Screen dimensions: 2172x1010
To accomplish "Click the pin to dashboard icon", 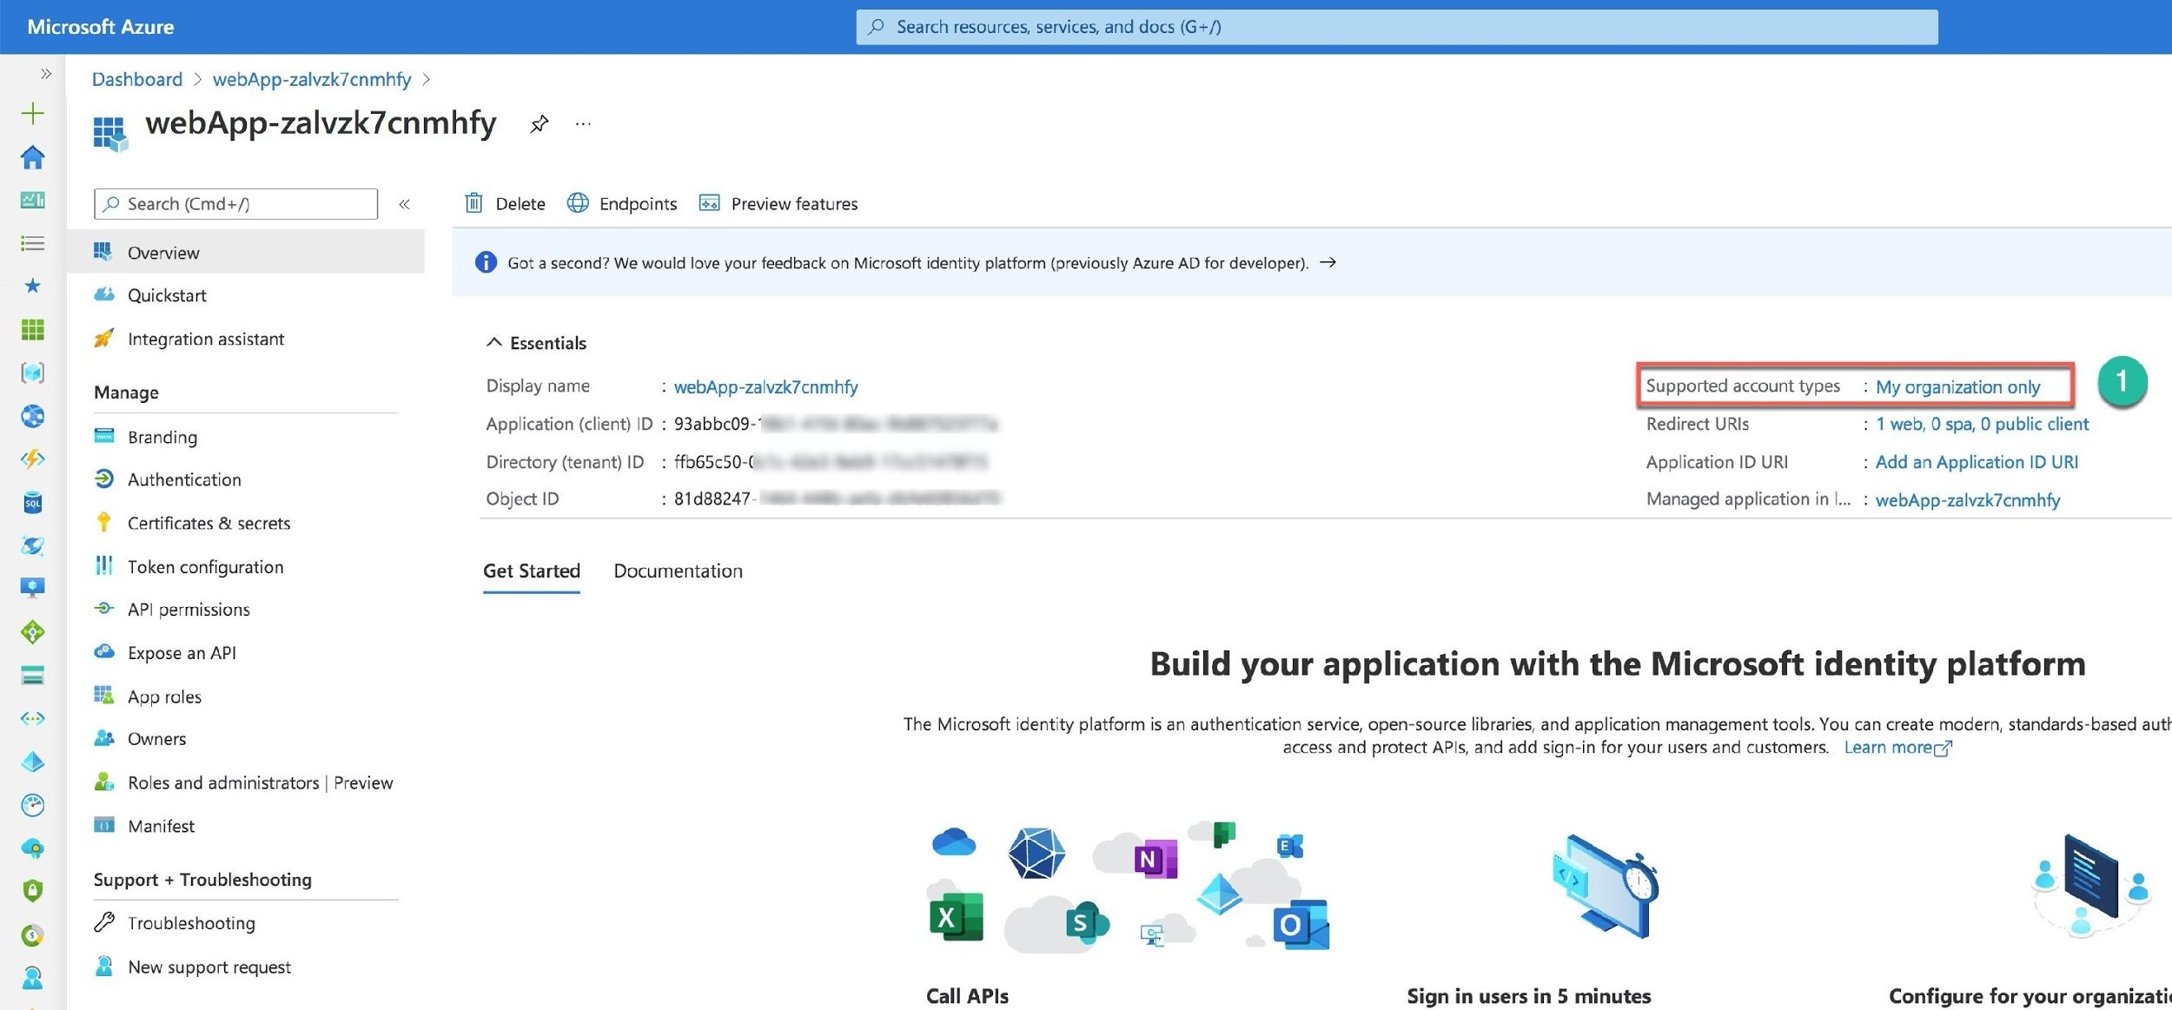I will pos(540,124).
